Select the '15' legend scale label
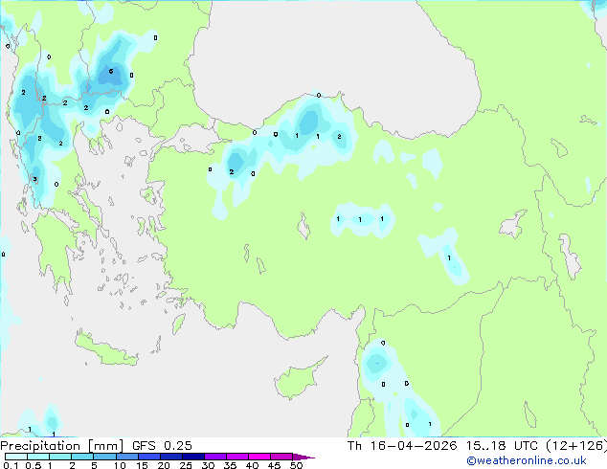Screen dimensions: 607x469 (x=142, y=465)
